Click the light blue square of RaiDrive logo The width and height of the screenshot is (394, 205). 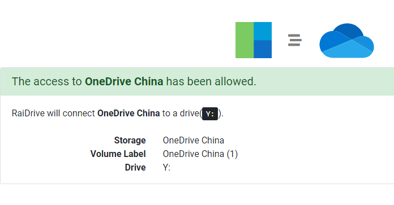[x=263, y=31]
